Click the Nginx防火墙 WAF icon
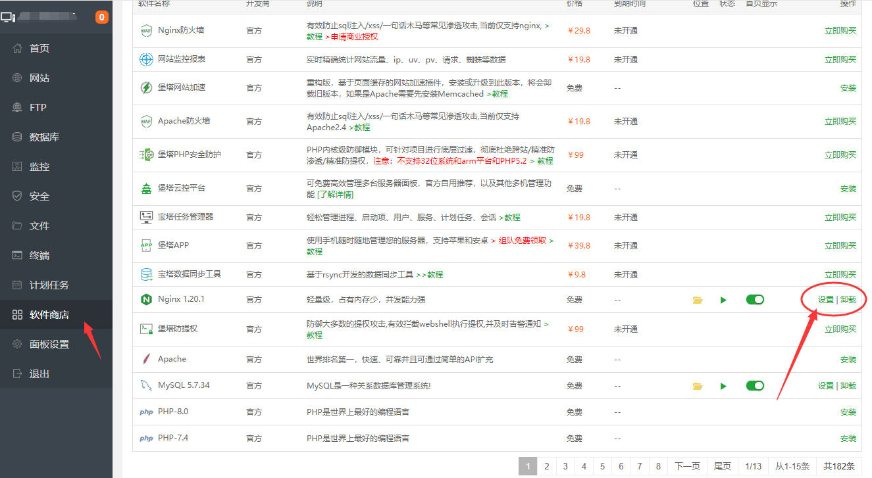The image size is (872, 478). (x=146, y=30)
